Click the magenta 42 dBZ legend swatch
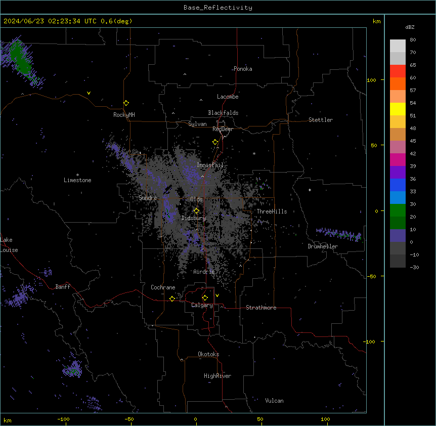 pyautogui.click(x=398, y=159)
